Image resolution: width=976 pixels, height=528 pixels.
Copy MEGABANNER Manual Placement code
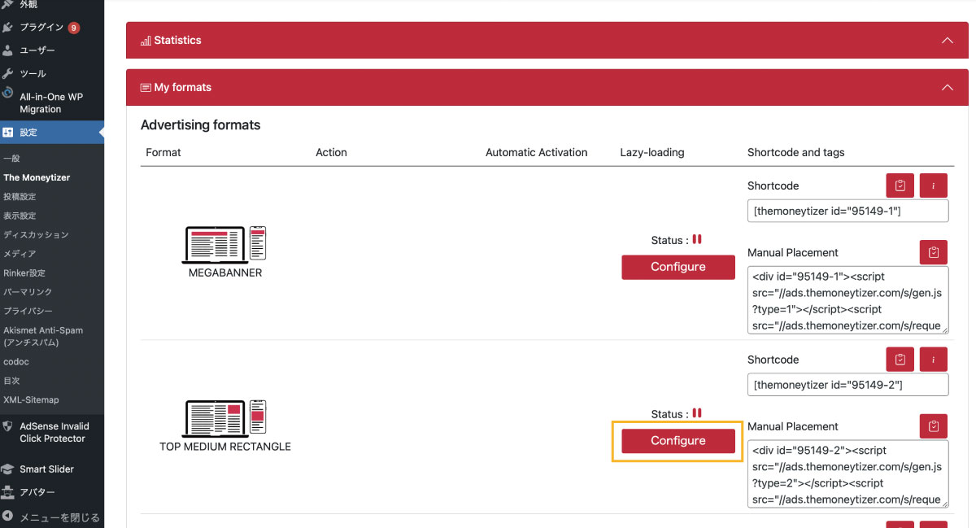934,252
